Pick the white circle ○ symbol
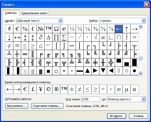This screenshot has height=122, width=151. pos(127,71)
